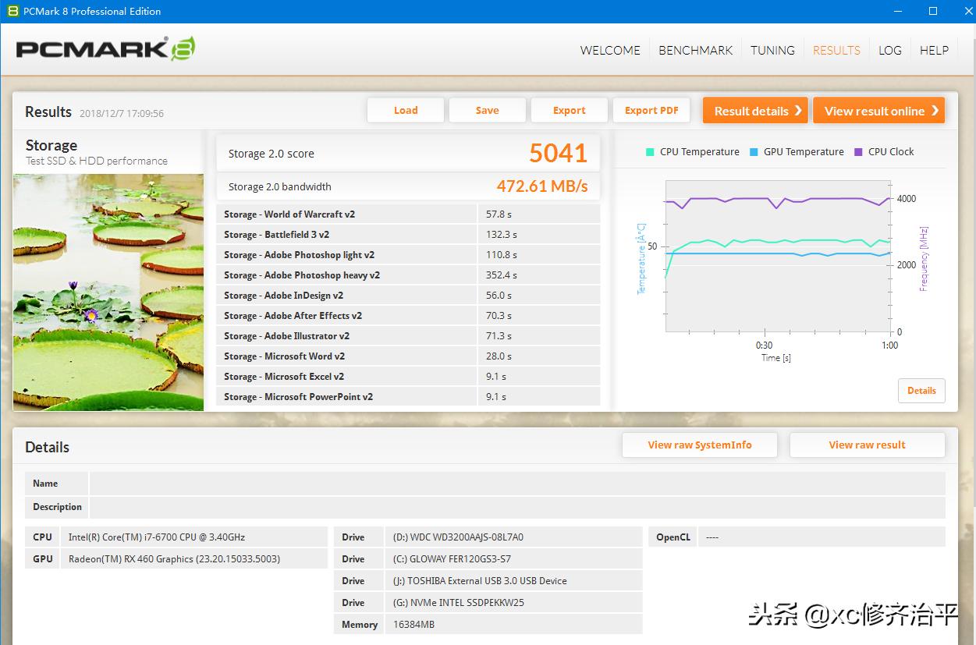Click the Storage water lily thumbnail
The image size is (976, 645).
(108, 292)
